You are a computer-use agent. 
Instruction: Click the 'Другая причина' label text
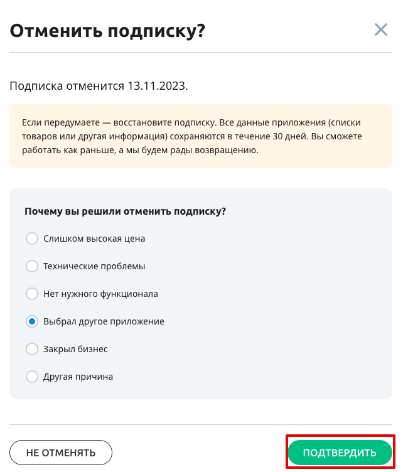pyautogui.click(x=78, y=377)
